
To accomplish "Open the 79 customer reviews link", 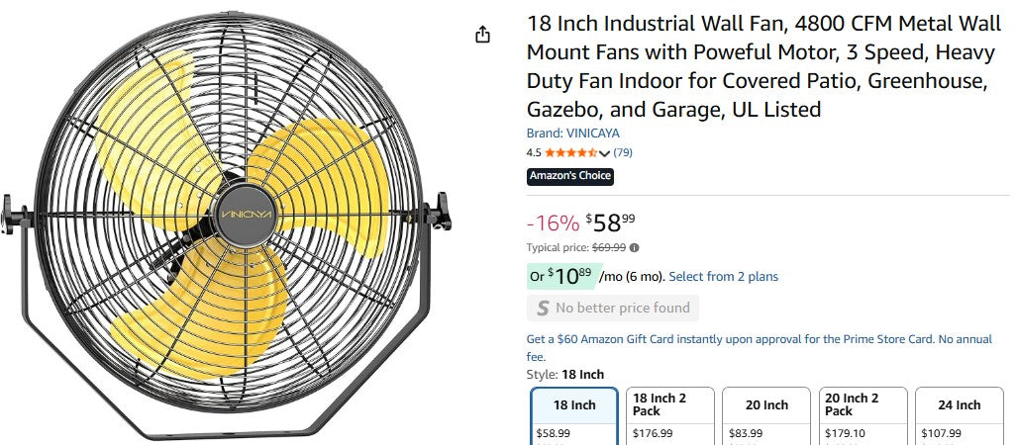I will pos(623,152).
